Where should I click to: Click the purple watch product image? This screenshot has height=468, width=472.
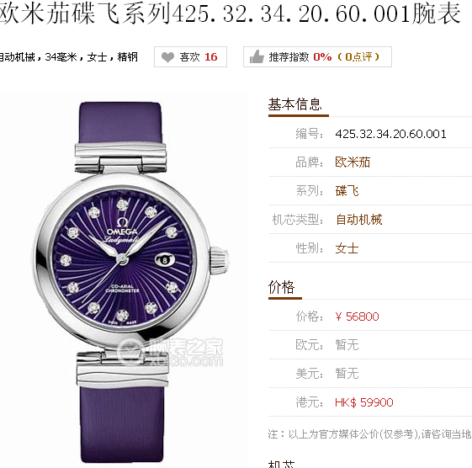[x=130, y=282]
